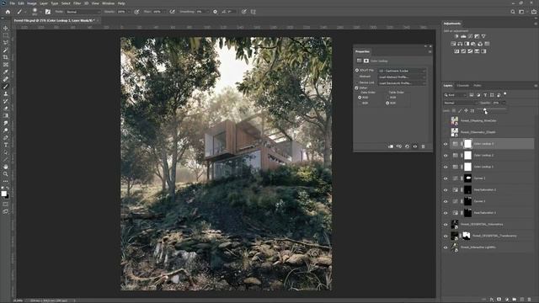Open the brush preset picker arrow
Screen dimensions: 539x303
point(40,12)
